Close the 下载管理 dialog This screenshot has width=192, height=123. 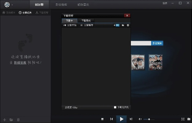pos(127,15)
